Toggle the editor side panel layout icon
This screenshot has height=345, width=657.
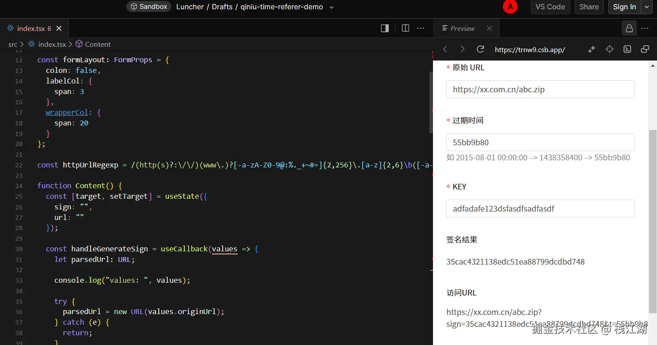[385, 28]
